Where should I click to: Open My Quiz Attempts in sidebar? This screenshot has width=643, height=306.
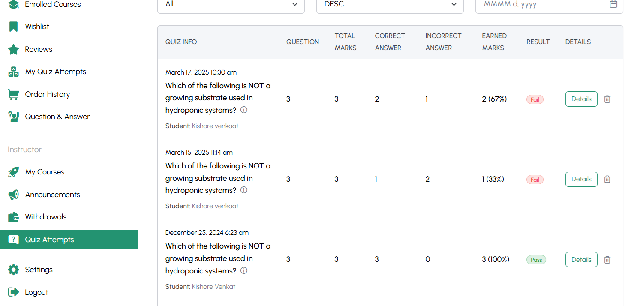[x=55, y=72]
